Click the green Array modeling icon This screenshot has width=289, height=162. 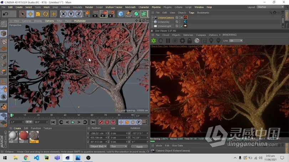144,14
